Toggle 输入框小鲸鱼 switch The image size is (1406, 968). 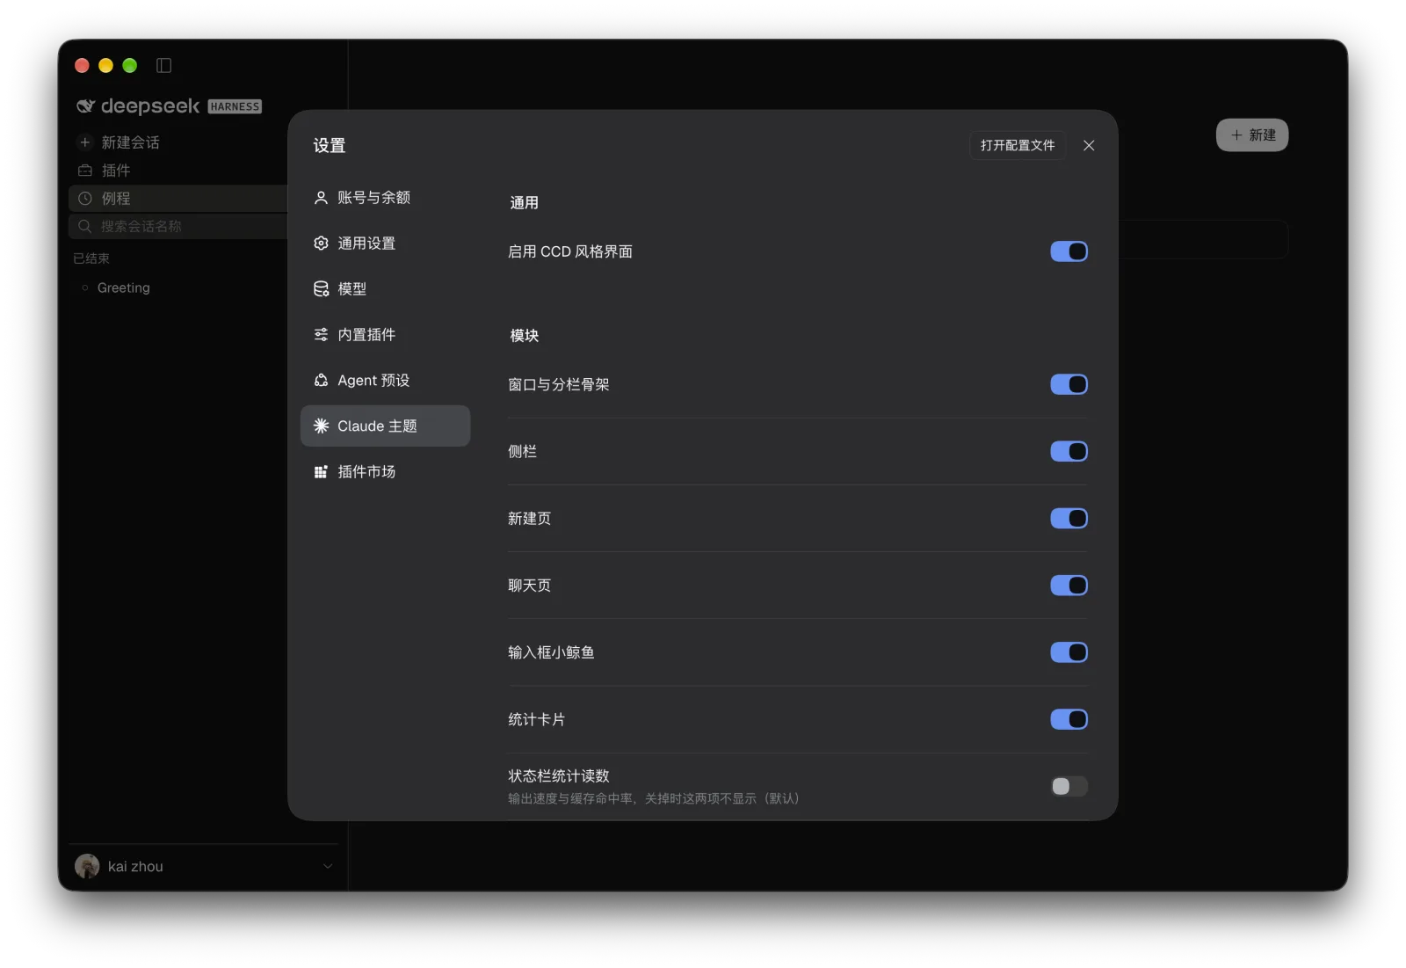coord(1069,652)
